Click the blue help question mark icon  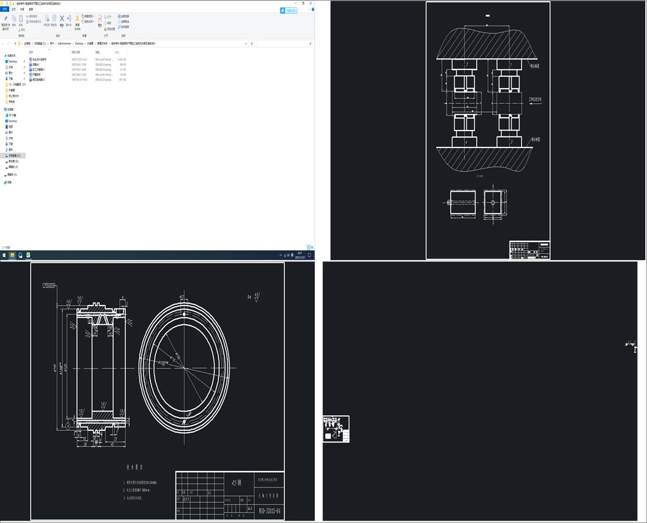[313, 9]
